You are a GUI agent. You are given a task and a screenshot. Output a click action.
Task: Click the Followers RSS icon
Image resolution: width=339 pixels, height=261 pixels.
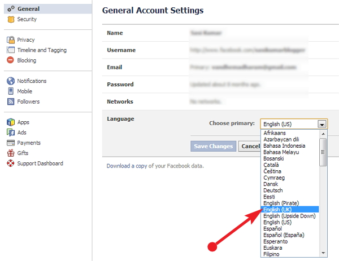11,101
